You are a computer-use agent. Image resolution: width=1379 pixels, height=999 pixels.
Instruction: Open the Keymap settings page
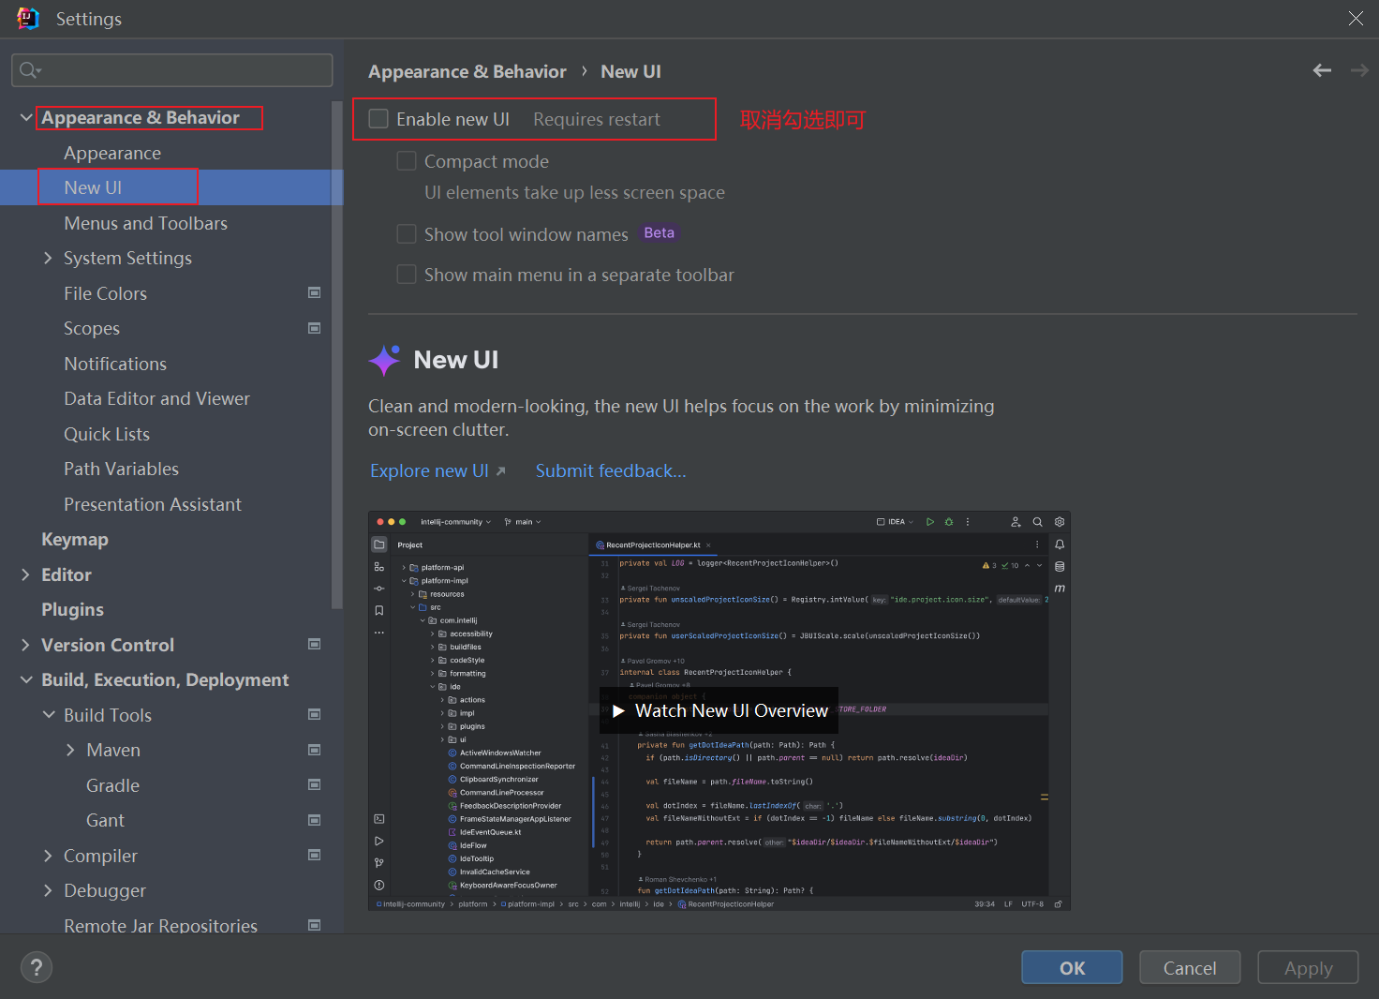75,539
